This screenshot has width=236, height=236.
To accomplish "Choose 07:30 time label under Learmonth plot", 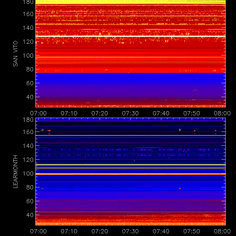I will pos(130,231).
